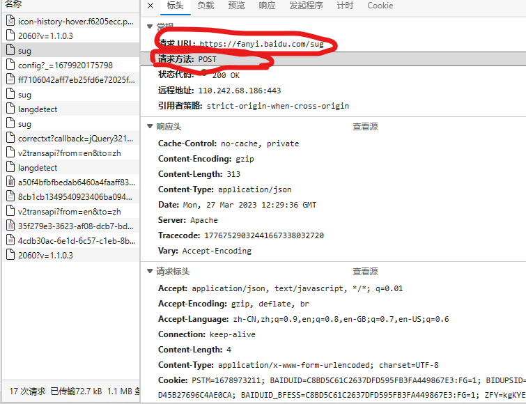Image resolution: width=526 pixels, height=404 pixels.
Task: Click the Content-Encoding gzip header row
Action: tap(206, 159)
